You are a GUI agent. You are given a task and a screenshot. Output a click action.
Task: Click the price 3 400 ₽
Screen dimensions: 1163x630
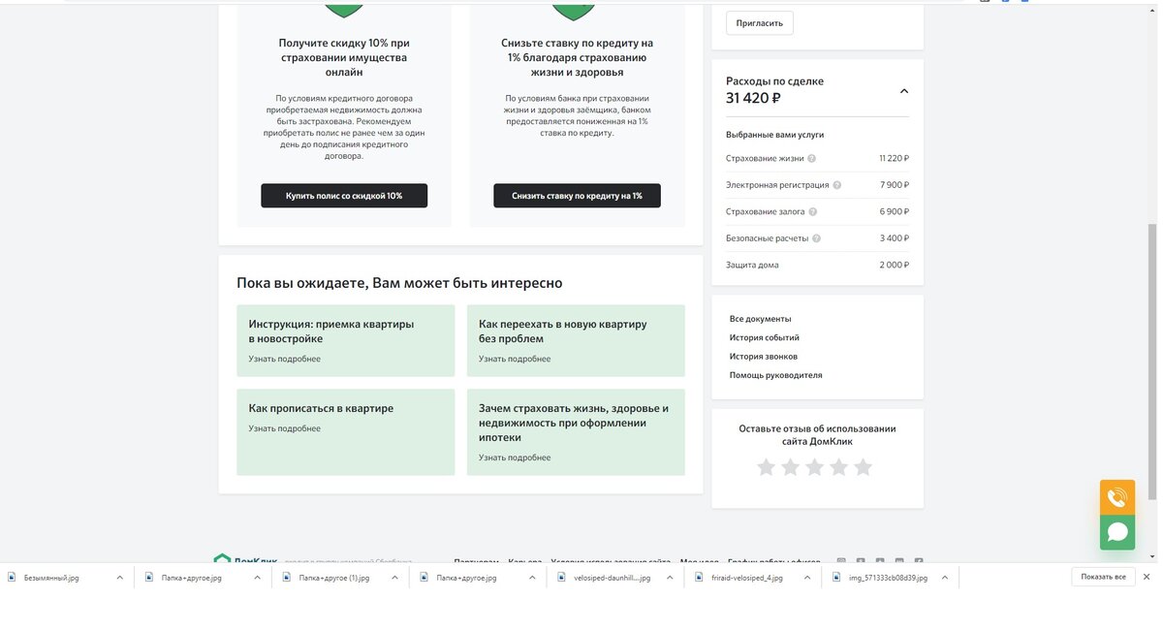point(895,237)
